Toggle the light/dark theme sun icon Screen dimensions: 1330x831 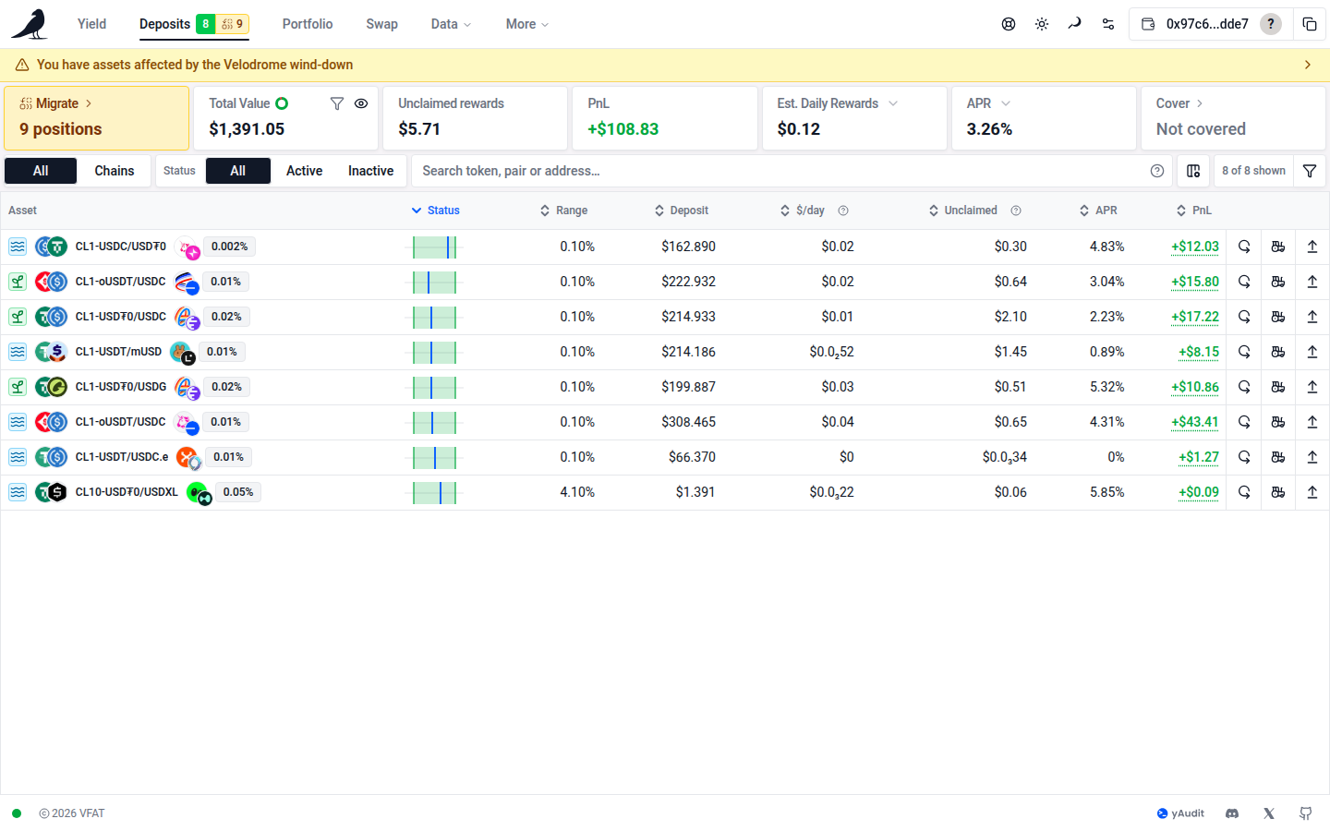1042,24
